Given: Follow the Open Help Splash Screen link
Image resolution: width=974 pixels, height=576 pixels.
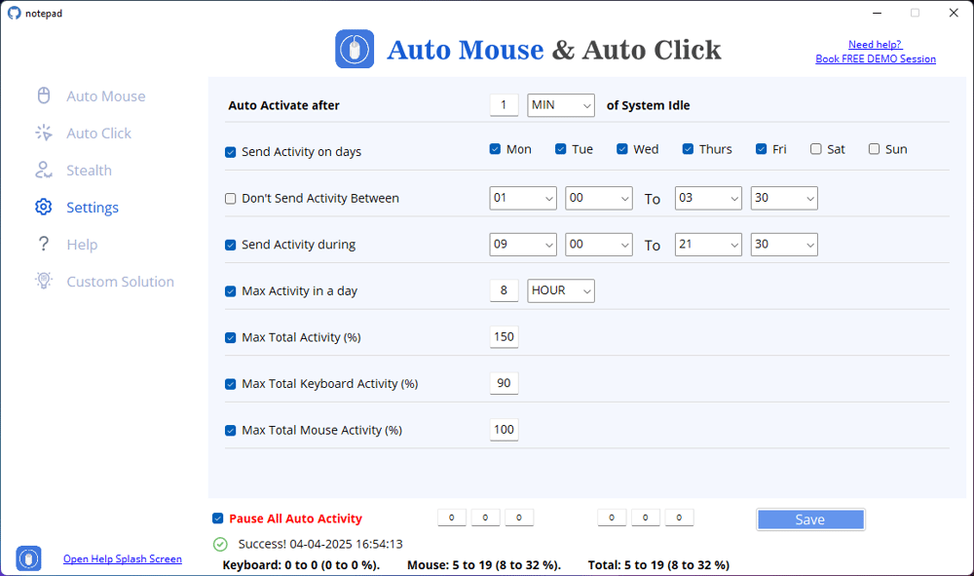Looking at the screenshot, I should point(122,559).
